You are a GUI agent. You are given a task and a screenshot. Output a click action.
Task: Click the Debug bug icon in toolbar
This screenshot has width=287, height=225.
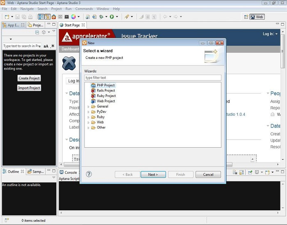click(101, 17)
